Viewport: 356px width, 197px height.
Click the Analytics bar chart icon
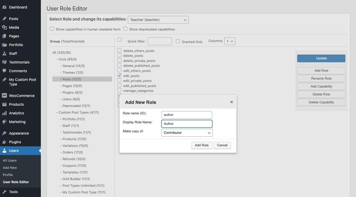point(4,113)
